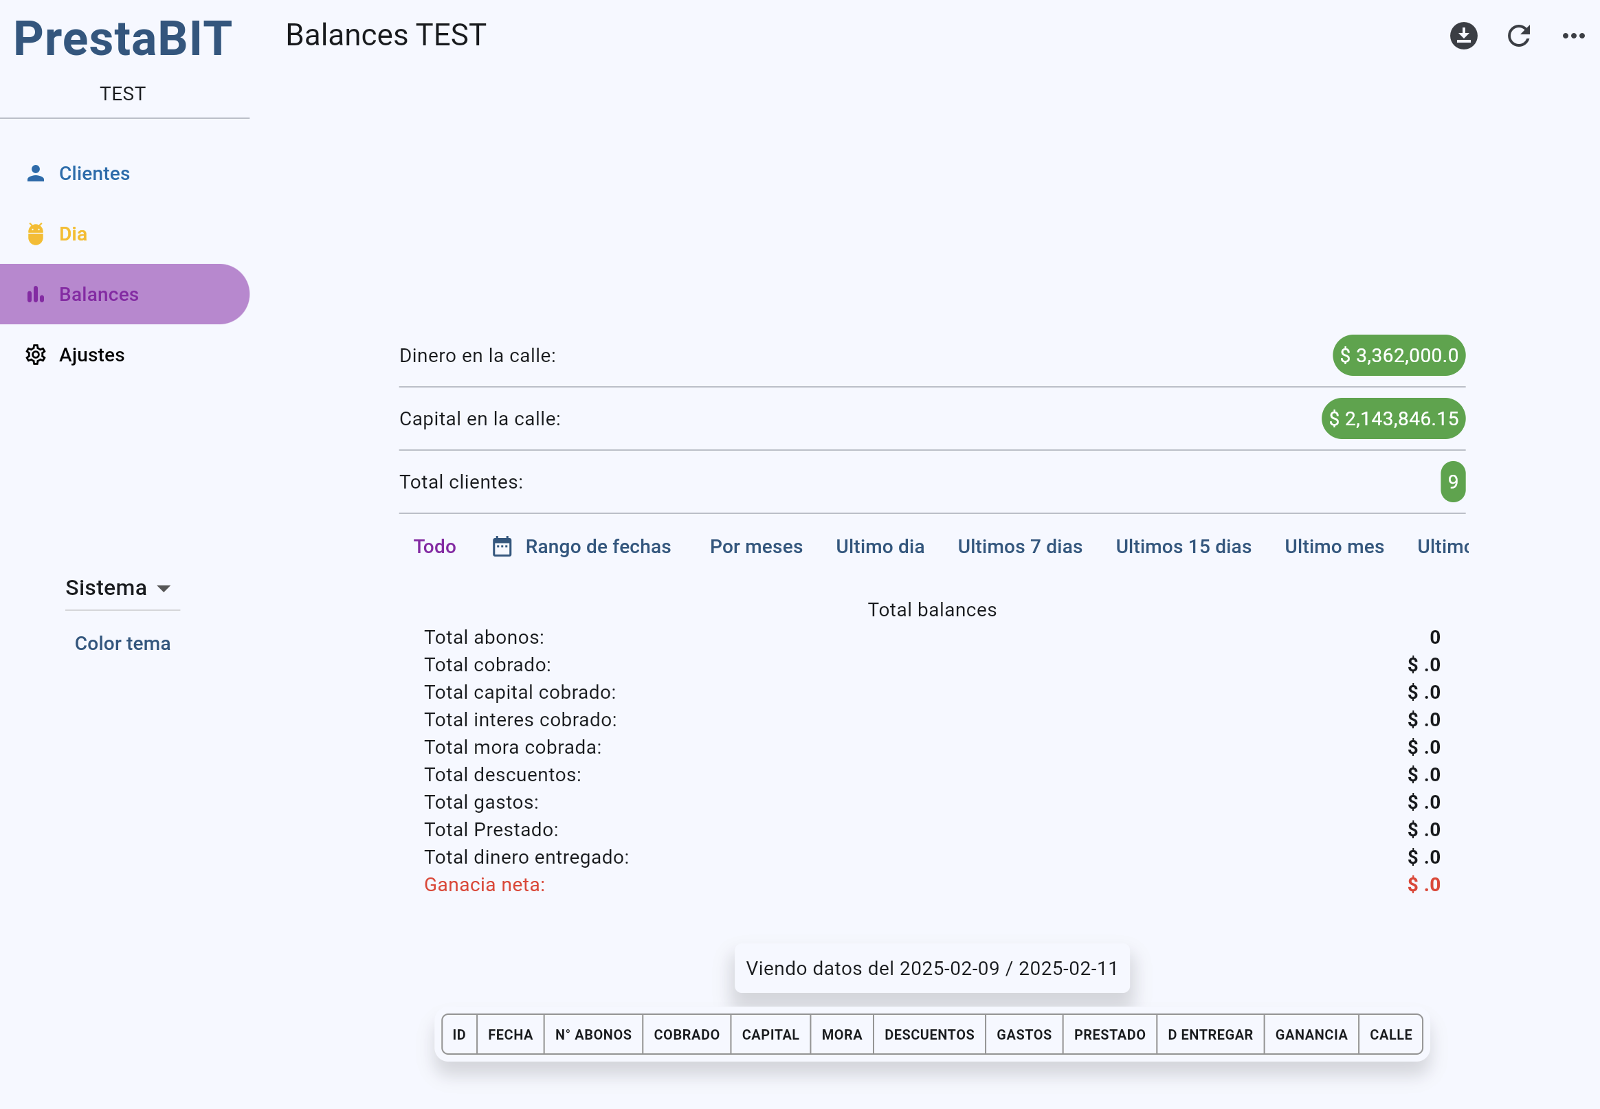This screenshot has width=1600, height=1109.
Task: Switch to Ultimos 15 dias filter
Action: tap(1182, 546)
